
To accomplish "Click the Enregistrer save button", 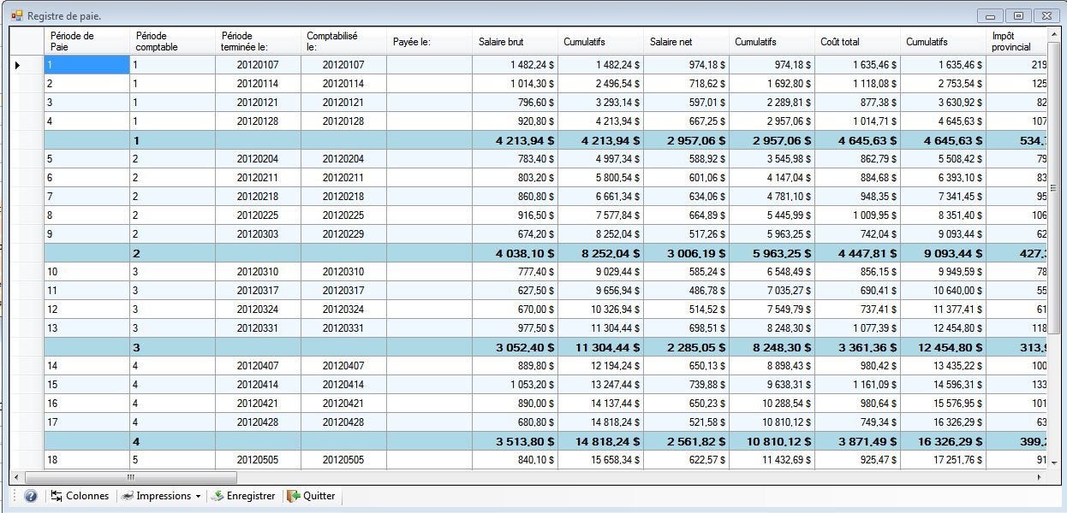I will pyautogui.click(x=243, y=496).
